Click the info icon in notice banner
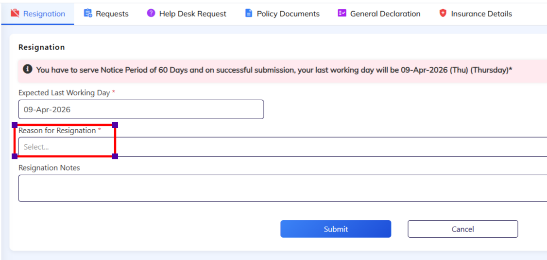This screenshot has width=547, height=260. click(x=28, y=70)
